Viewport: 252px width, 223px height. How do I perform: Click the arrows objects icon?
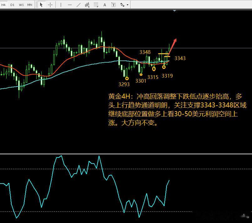pos(122,5)
